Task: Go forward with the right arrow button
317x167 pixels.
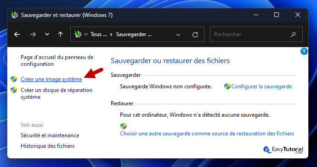Action: (33, 34)
